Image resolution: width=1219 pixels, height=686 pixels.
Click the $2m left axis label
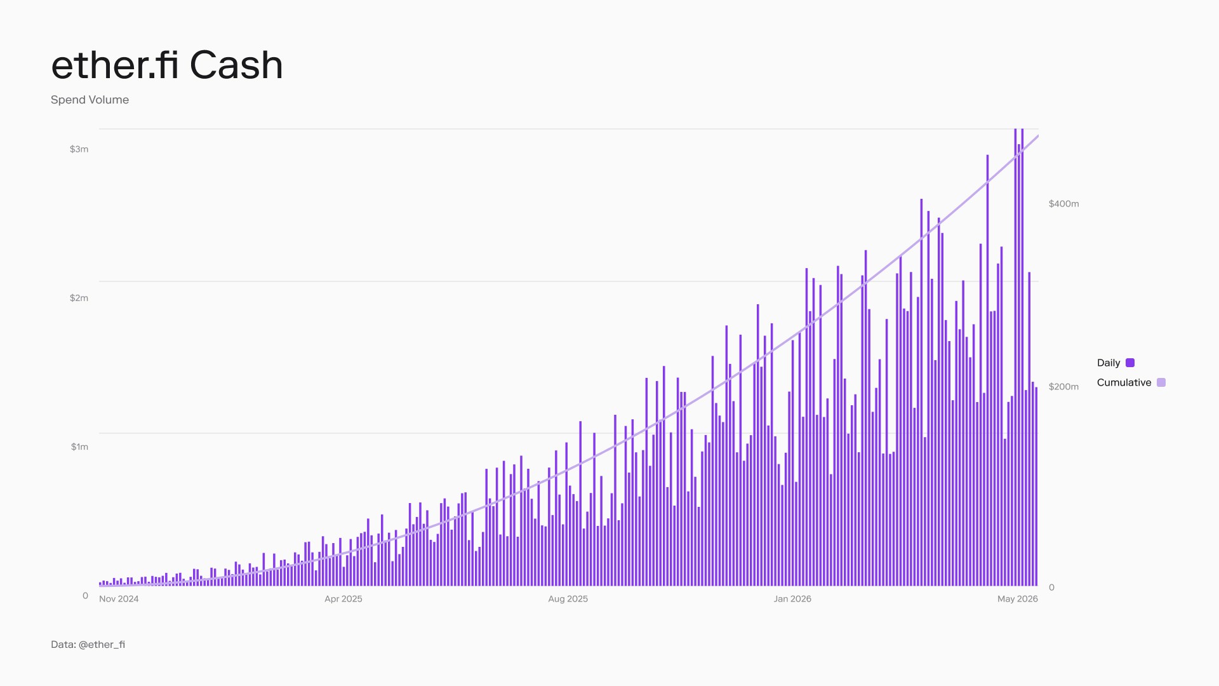point(79,298)
